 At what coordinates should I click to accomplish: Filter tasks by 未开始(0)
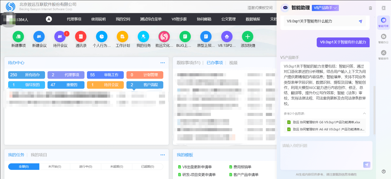55,167
